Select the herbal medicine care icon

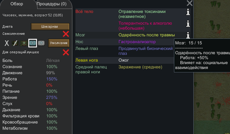(24, 43)
